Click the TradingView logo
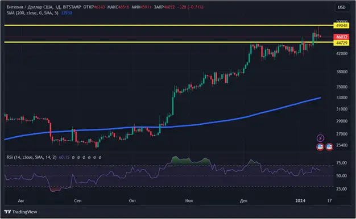 coord(20,212)
